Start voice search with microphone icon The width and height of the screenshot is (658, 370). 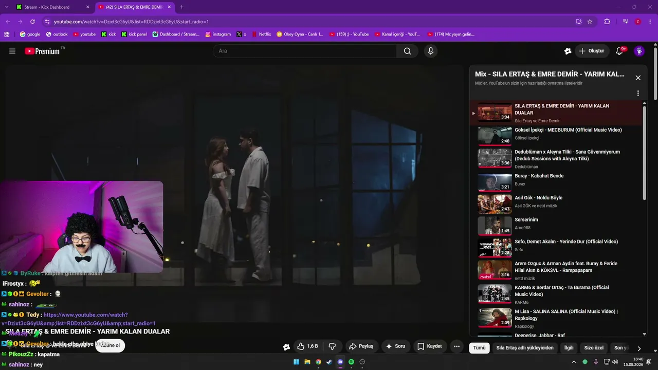(431, 51)
